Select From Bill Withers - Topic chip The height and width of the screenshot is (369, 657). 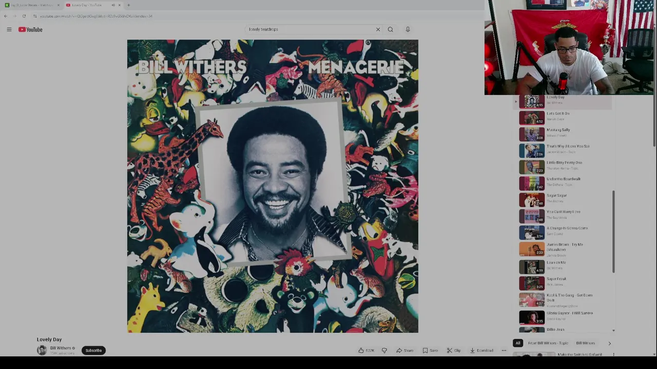(548, 343)
